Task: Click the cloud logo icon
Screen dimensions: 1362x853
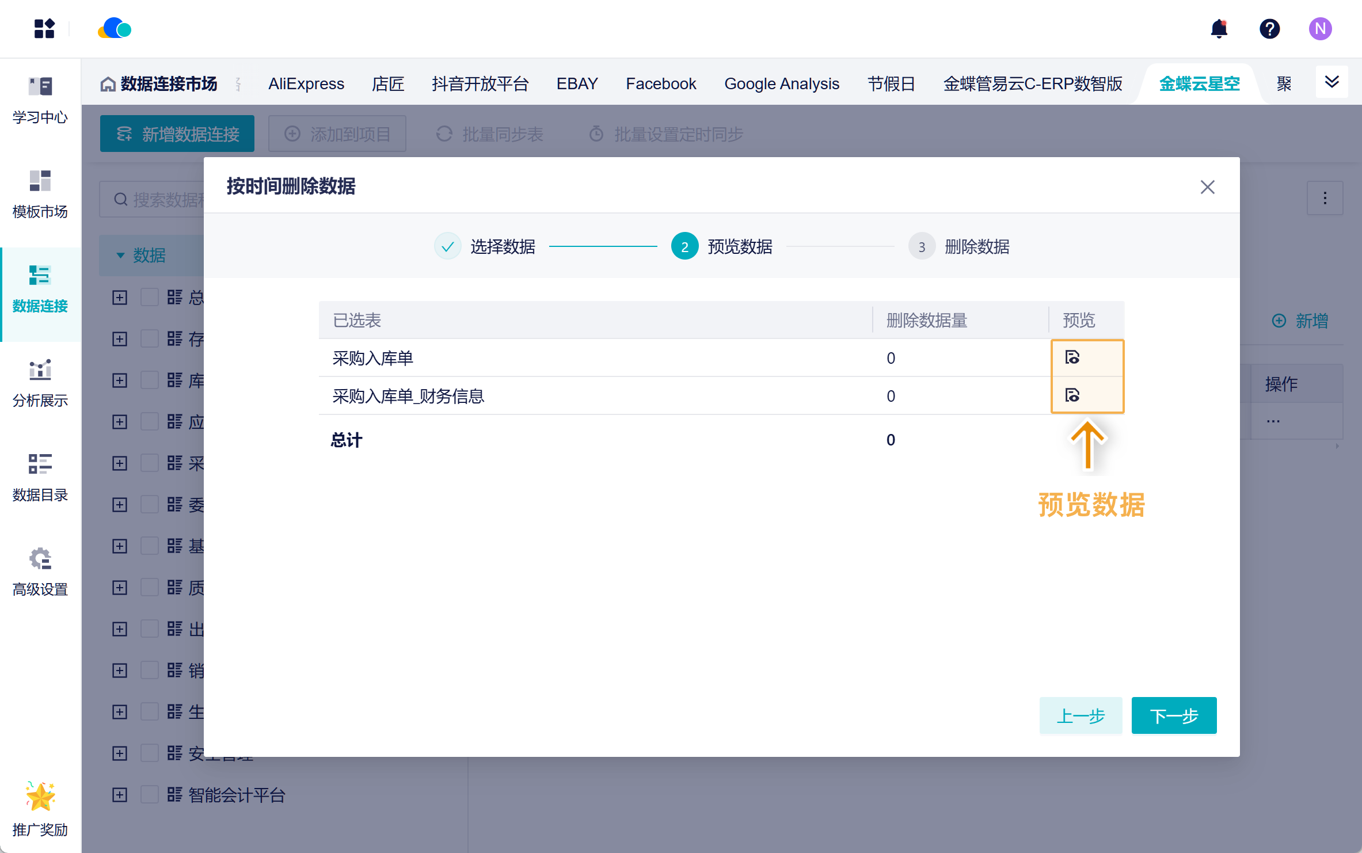Action: (x=115, y=28)
